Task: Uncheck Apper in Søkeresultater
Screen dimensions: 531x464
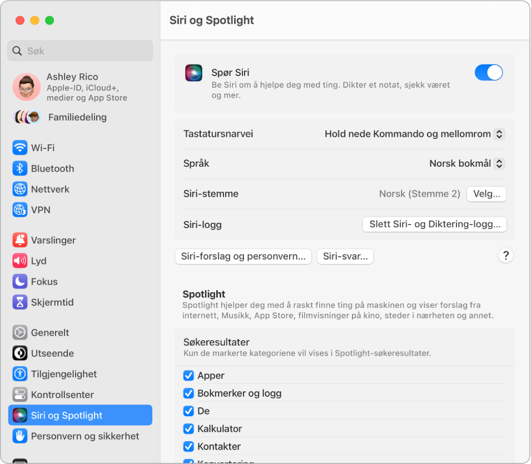Action: tap(188, 376)
